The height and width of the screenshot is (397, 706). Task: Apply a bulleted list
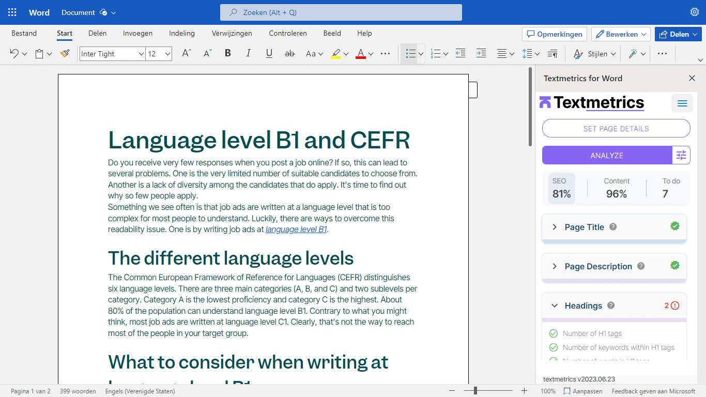(411, 53)
